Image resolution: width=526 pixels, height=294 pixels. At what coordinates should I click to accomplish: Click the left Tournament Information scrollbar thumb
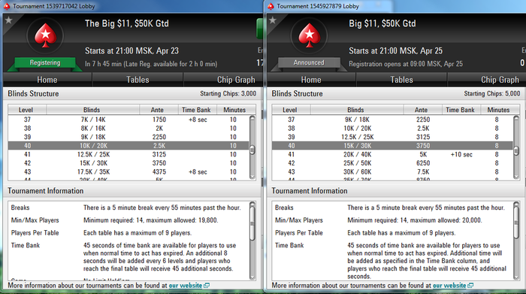[252, 223]
